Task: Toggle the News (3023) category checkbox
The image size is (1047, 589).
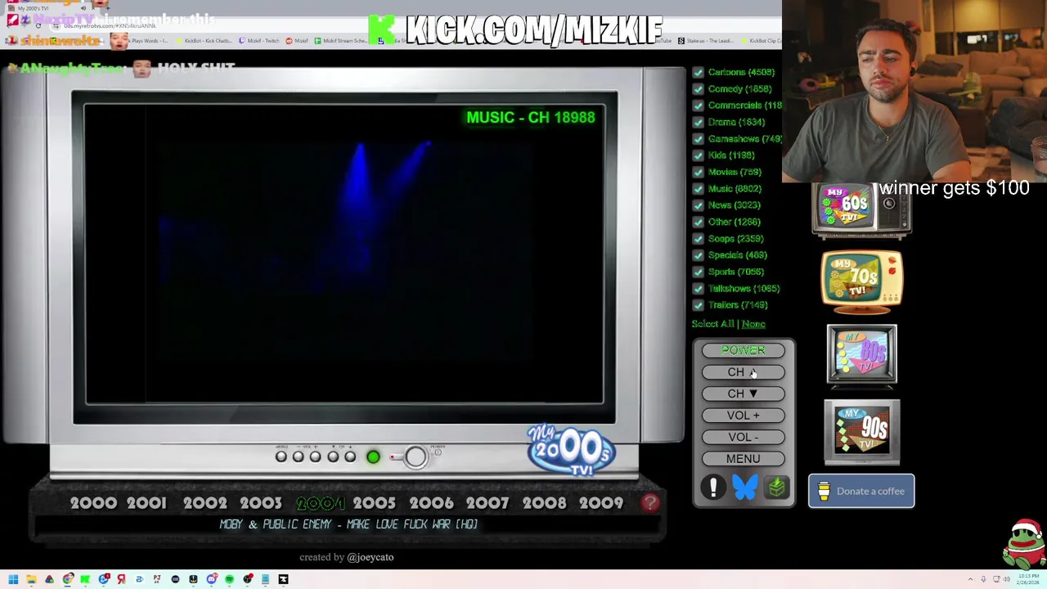Action: (698, 205)
